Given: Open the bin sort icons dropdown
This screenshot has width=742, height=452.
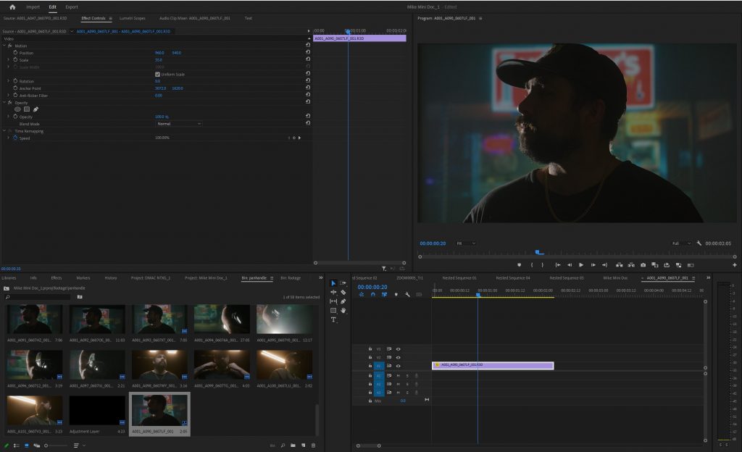Looking at the screenshot, I should [x=78, y=445].
